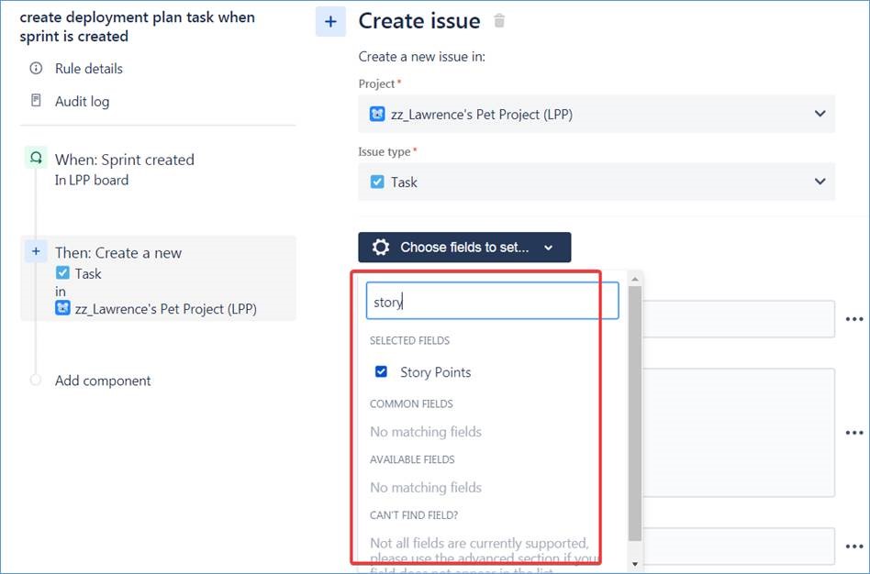Click the plus icon on the Then: Create a new step
Screen dimensions: 870x574
[36, 252]
